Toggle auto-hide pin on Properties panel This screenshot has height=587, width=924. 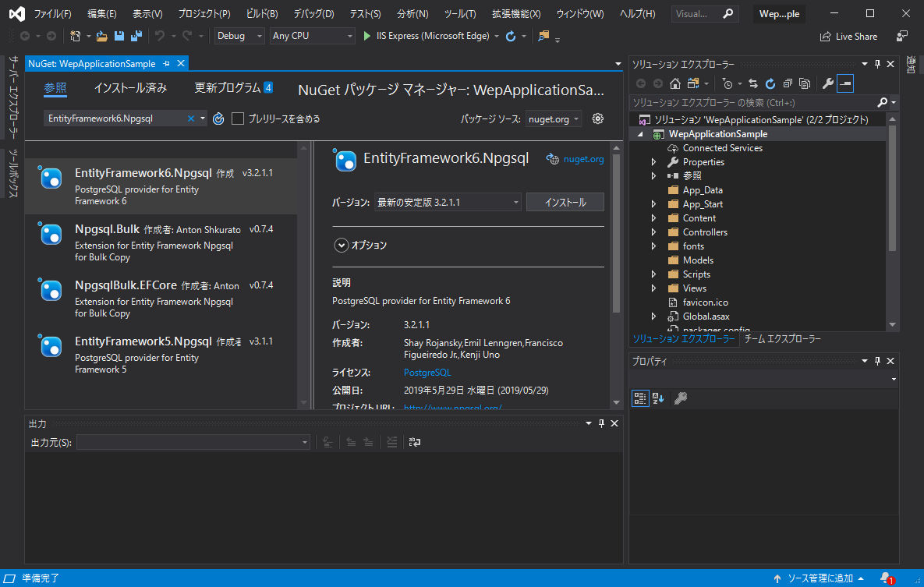pyautogui.click(x=877, y=361)
